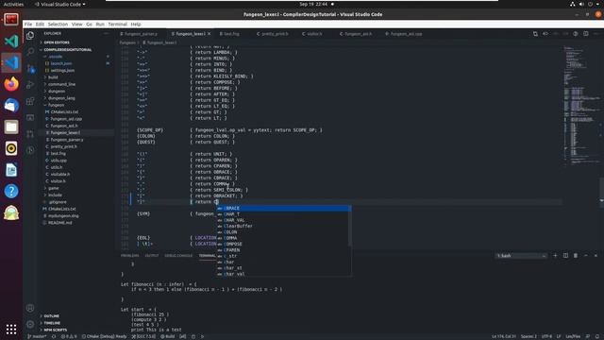Expand the build folder

click(x=53, y=77)
